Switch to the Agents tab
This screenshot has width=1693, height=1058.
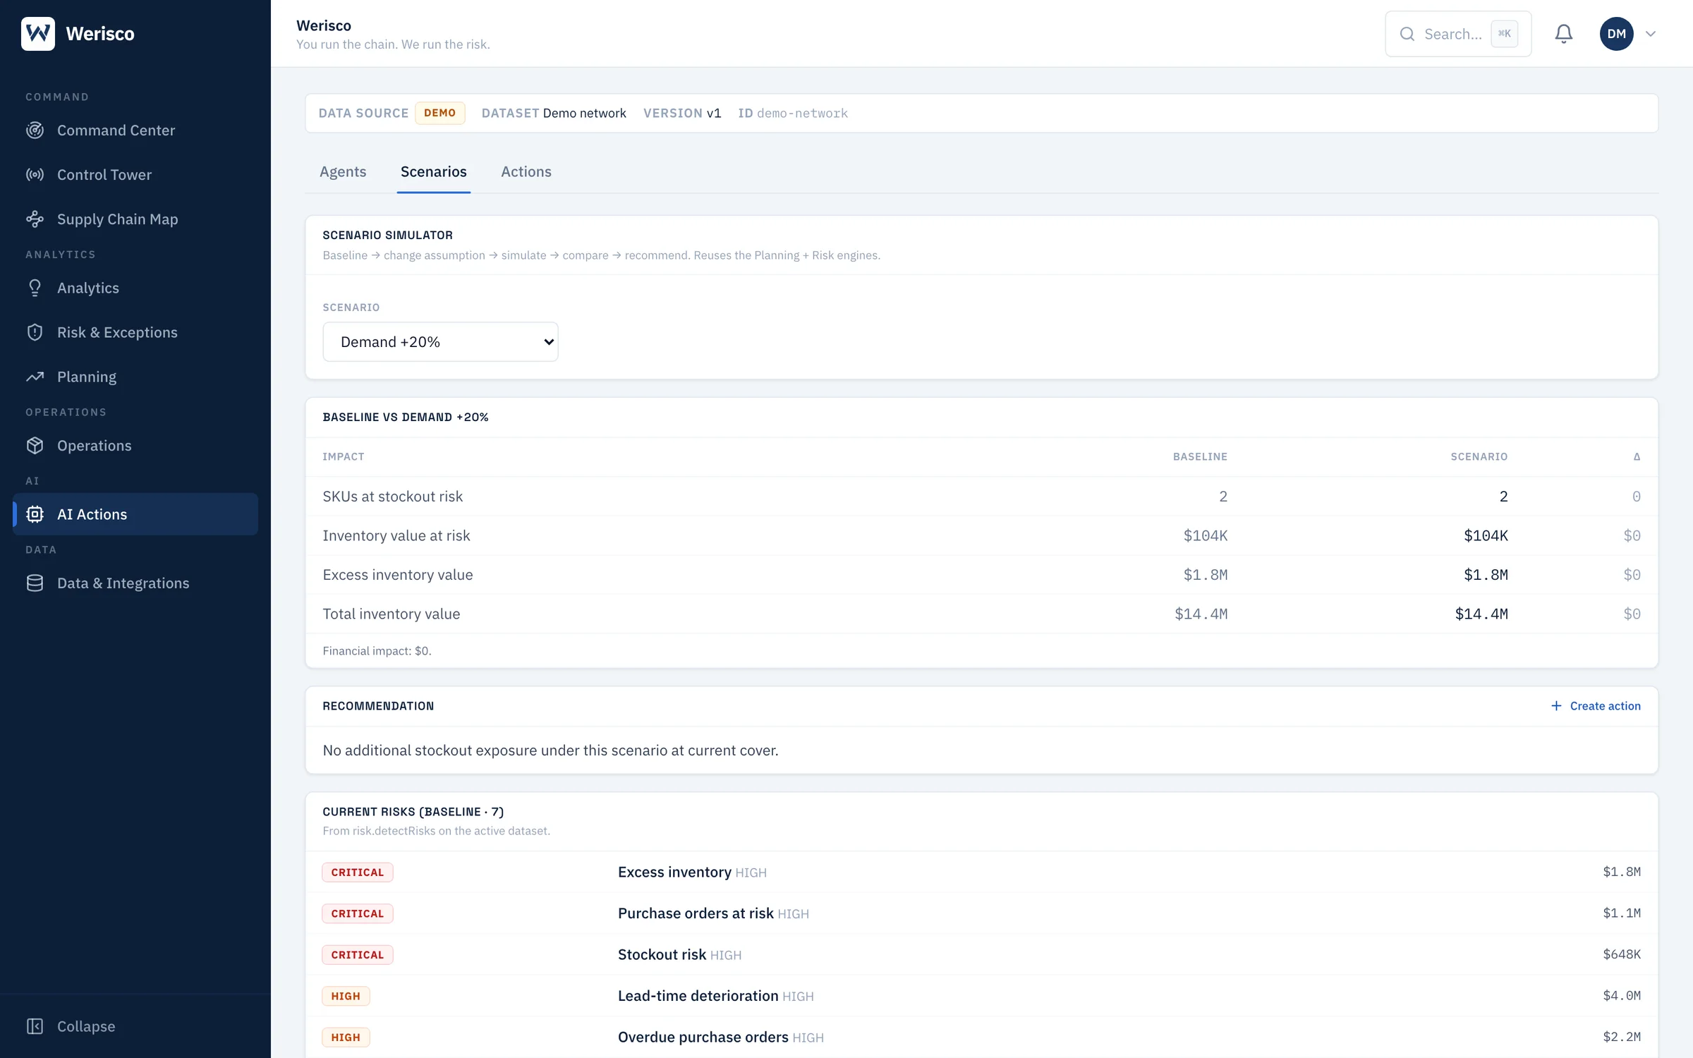[343, 171]
